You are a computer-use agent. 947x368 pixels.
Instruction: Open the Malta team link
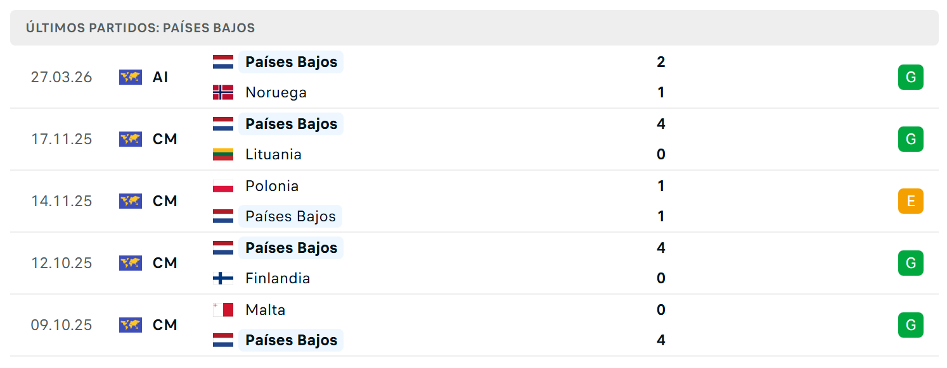click(x=266, y=310)
